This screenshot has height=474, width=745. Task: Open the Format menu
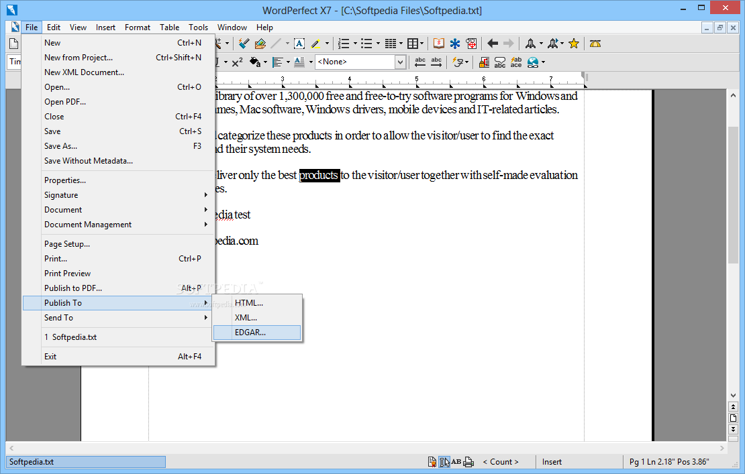click(138, 27)
